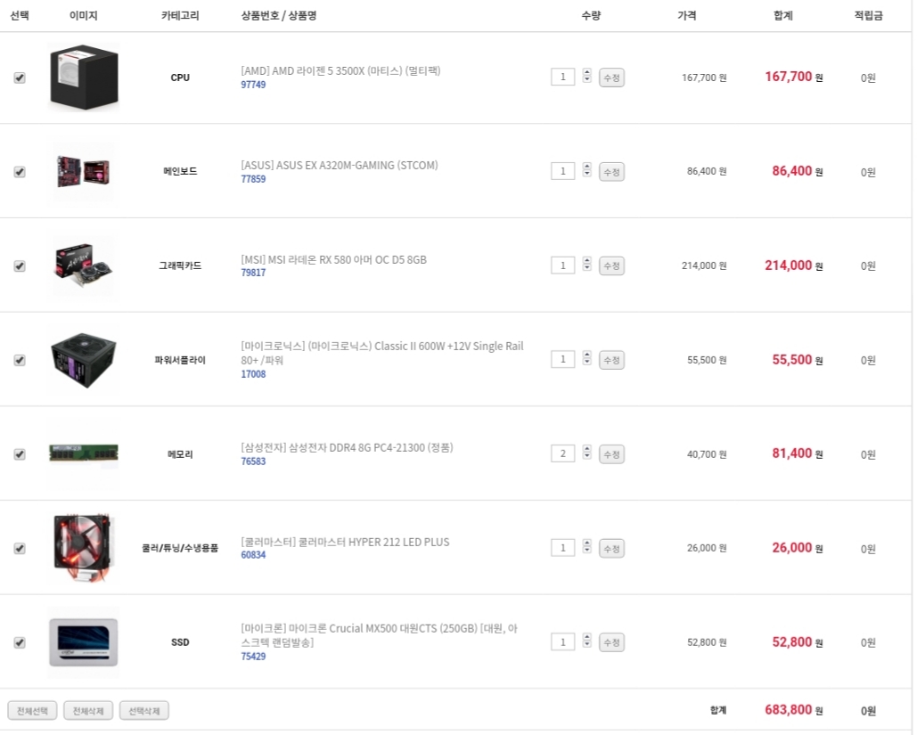Click the quantity stepper for 파워서플라이 row
Viewport: 917px width, 735px height.
coord(586,359)
